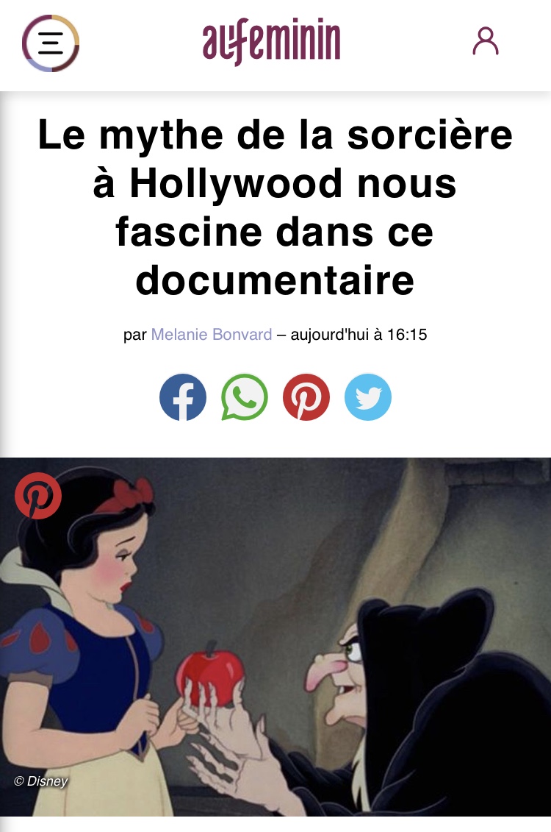Click the © Disney image credit
Screen dimensions: 551x832
point(41,781)
